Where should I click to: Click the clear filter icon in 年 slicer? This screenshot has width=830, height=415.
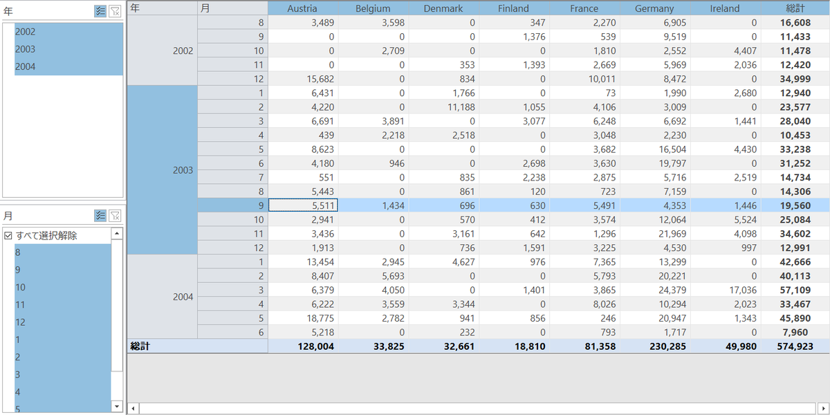point(115,11)
